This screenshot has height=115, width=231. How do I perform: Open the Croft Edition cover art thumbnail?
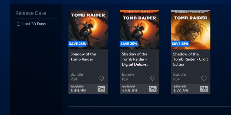pyautogui.click(x=191, y=30)
